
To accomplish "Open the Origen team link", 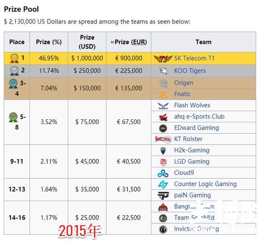I will 184,83.
